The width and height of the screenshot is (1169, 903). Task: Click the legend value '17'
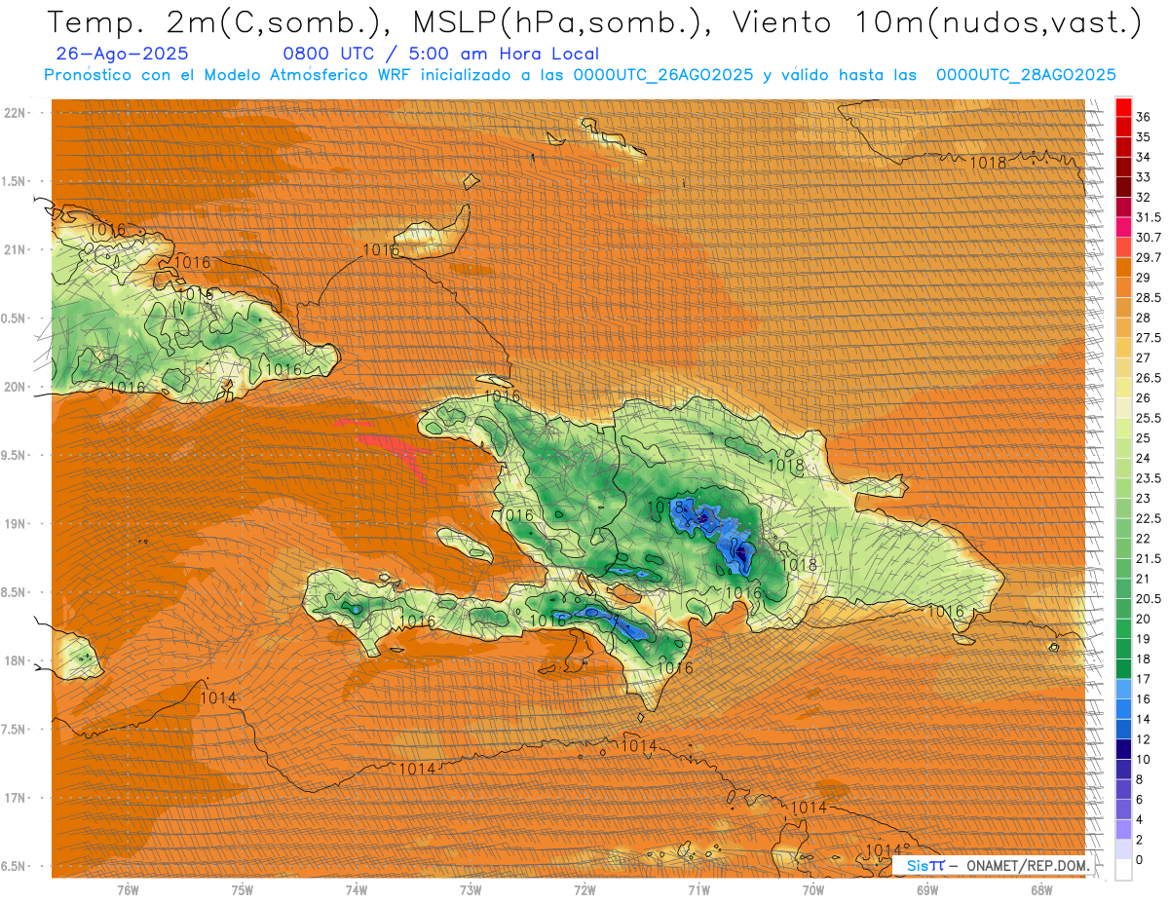pos(1144,679)
